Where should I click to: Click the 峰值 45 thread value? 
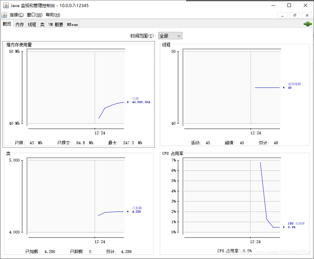pyautogui.click(x=234, y=143)
